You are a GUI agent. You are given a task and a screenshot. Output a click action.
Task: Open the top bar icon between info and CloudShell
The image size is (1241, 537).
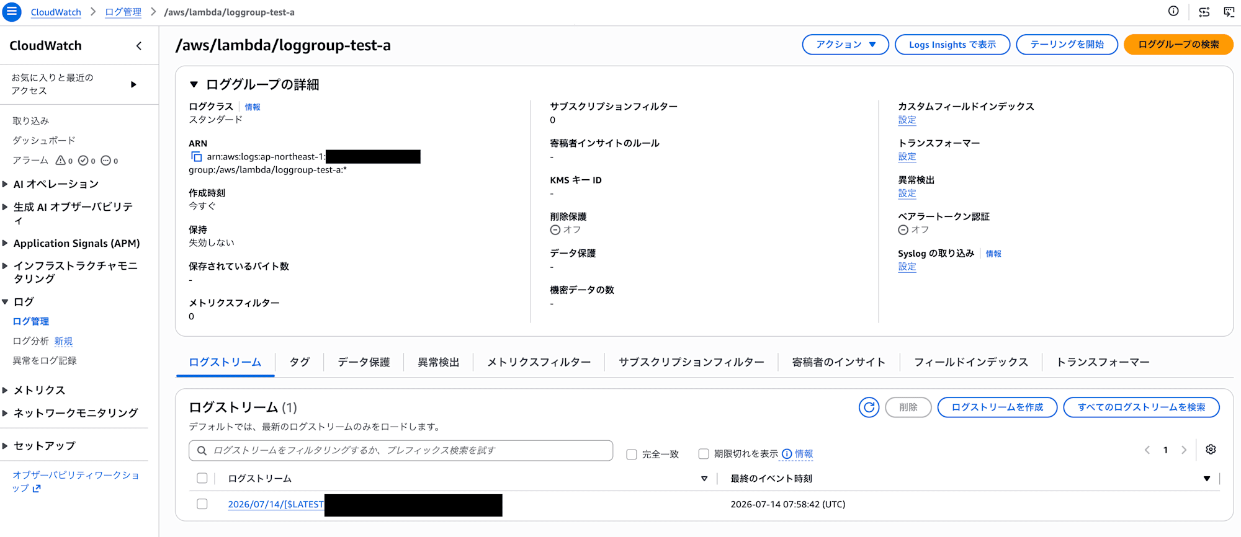pyautogui.click(x=1204, y=12)
